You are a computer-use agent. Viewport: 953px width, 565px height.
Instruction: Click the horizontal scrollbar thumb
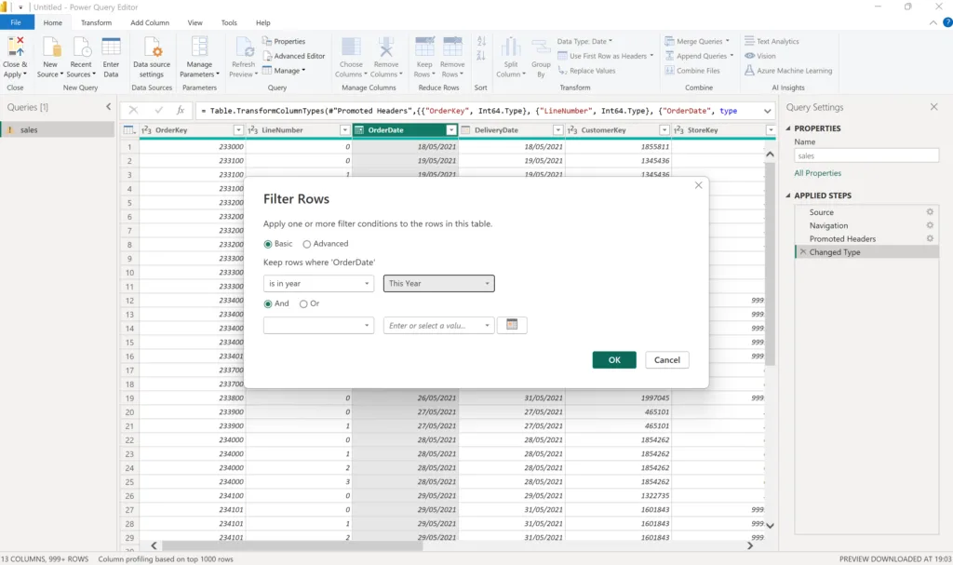coord(292,545)
